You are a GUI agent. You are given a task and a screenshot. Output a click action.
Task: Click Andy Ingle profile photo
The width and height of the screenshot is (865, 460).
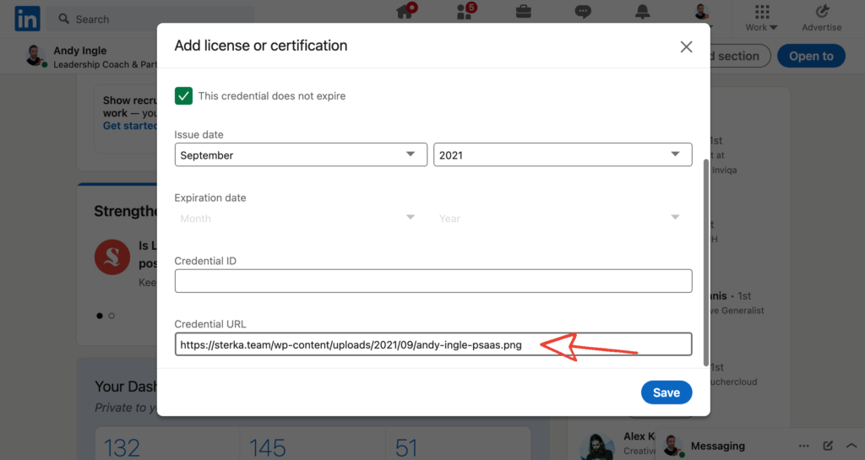pyautogui.click(x=35, y=57)
